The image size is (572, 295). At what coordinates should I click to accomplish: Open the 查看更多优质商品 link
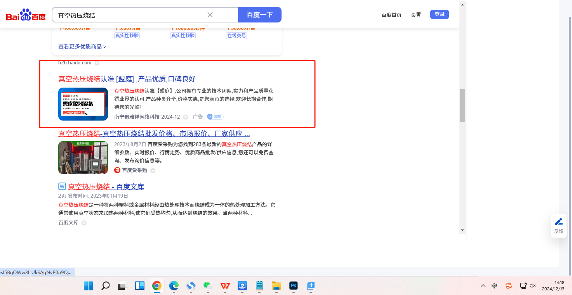click(x=82, y=47)
